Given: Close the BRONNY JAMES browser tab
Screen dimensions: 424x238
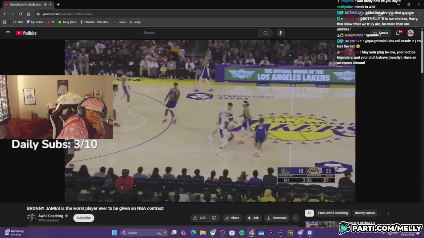Looking at the screenshot, I should 50,5.
